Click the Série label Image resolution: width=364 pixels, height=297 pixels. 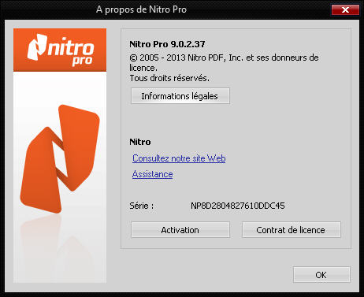(142, 206)
